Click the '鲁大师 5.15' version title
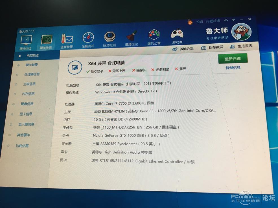This screenshot has height=208, width=278. 27,31
